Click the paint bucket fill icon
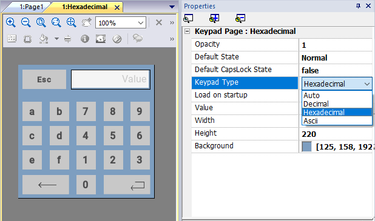 click(x=44, y=39)
